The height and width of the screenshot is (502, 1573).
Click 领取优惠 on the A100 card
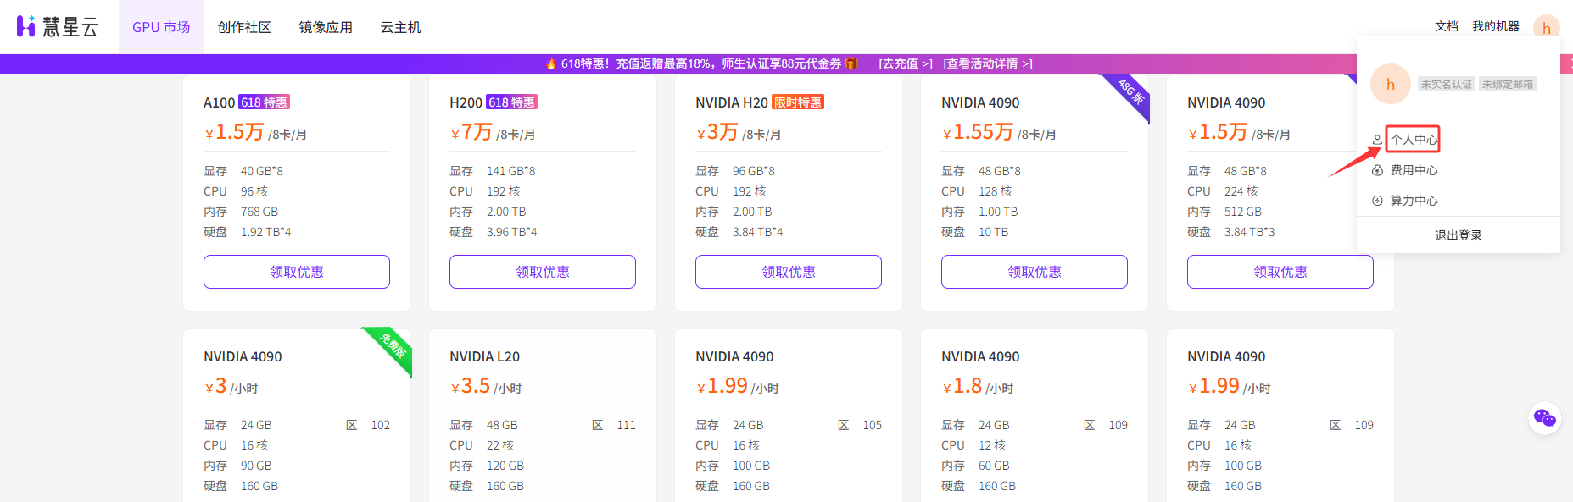coord(297,272)
